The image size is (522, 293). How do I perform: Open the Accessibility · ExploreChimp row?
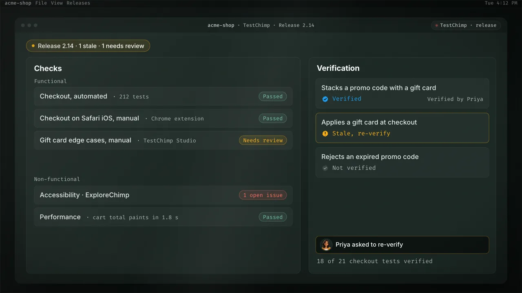pyautogui.click(x=163, y=195)
